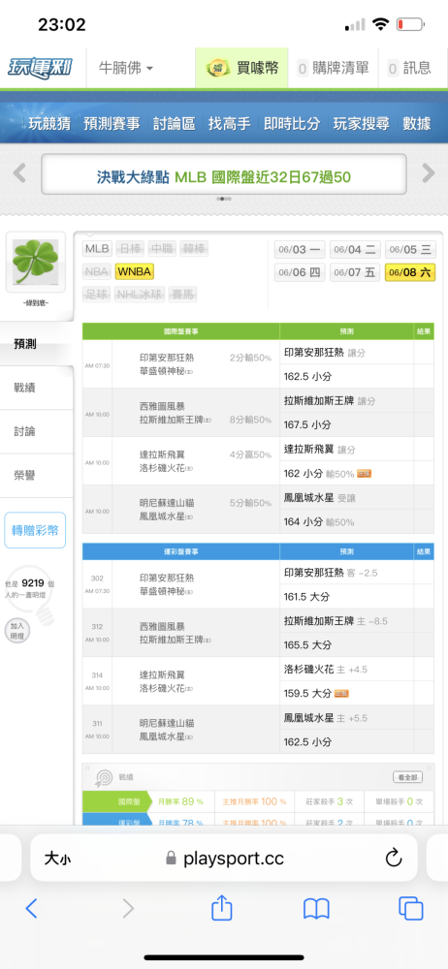Tap 拉斯維加斯王牌 讓分 prediction
The width and height of the screenshot is (448, 969).
click(330, 400)
